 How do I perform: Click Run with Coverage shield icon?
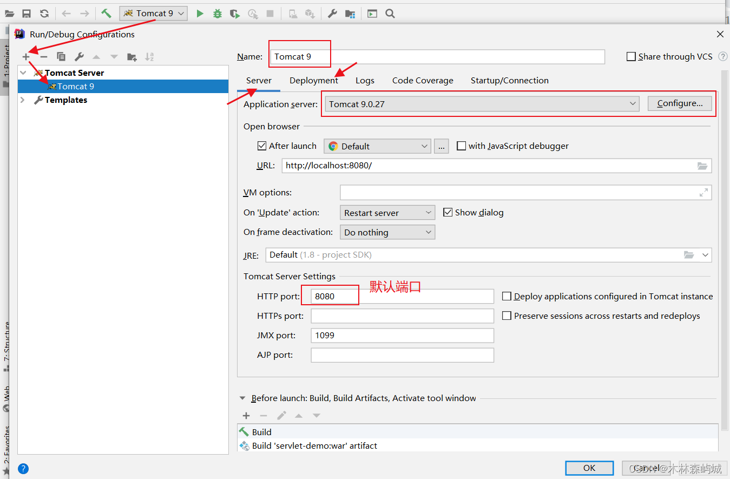tap(234, 14)
